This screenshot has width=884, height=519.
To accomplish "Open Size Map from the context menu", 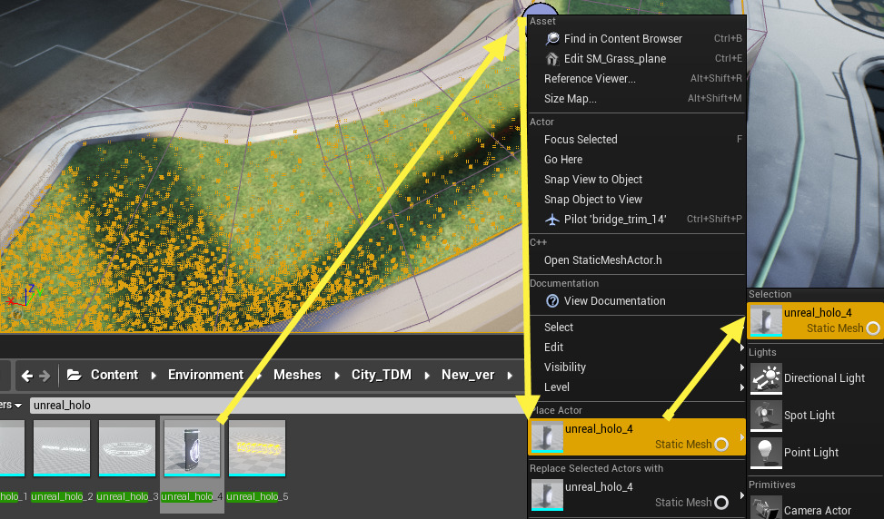I will click(637, 99).
